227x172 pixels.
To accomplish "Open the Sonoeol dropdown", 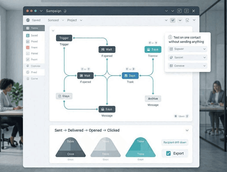I will tap(56, 20).
